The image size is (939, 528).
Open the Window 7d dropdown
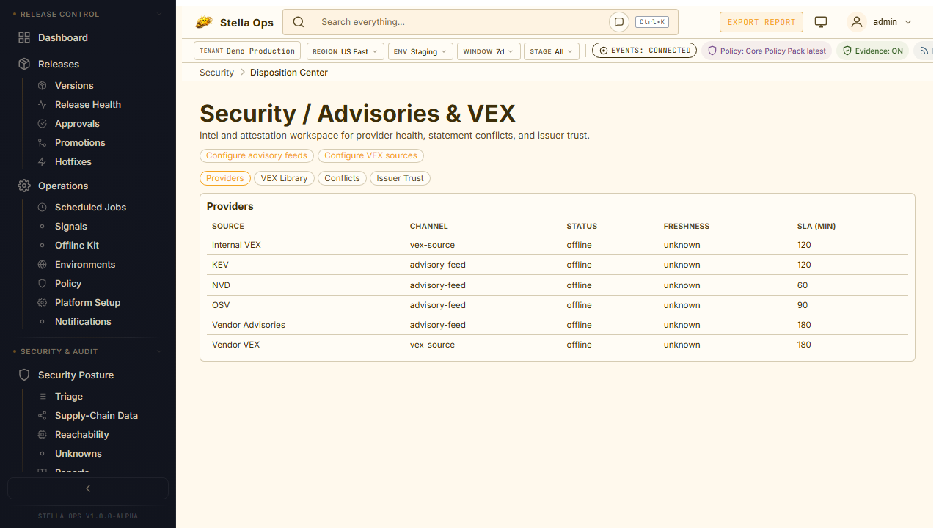pyautogui.click(x=489, y=51)
